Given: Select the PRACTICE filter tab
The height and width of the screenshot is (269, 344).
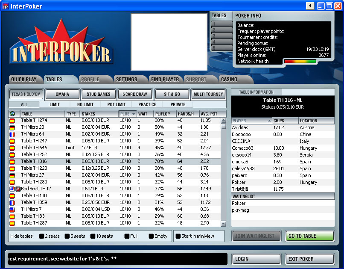Looking at the screenshot, I should coord(147,104).
